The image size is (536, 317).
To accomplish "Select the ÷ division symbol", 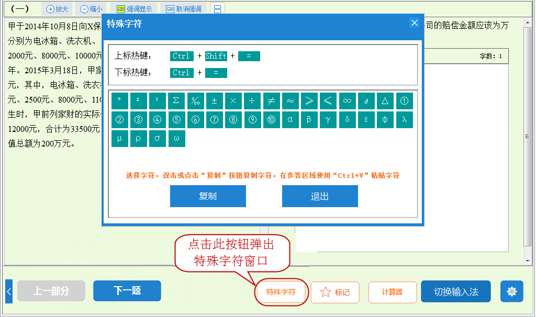I will pyautogui.click(x=252, y=100).
